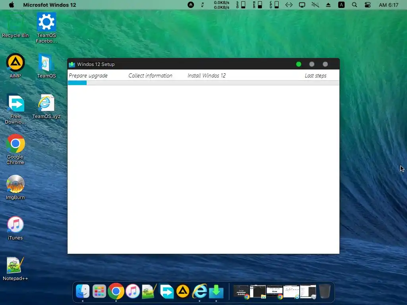Open the TeamOS Facebook shortcut
Image resolution: width=407 pixels, height=305 pixels.
tap(46, 28)
